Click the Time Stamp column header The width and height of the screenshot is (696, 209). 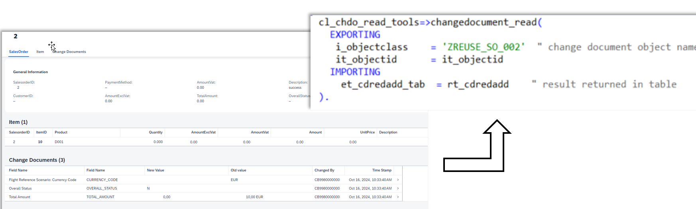point(382,170)
